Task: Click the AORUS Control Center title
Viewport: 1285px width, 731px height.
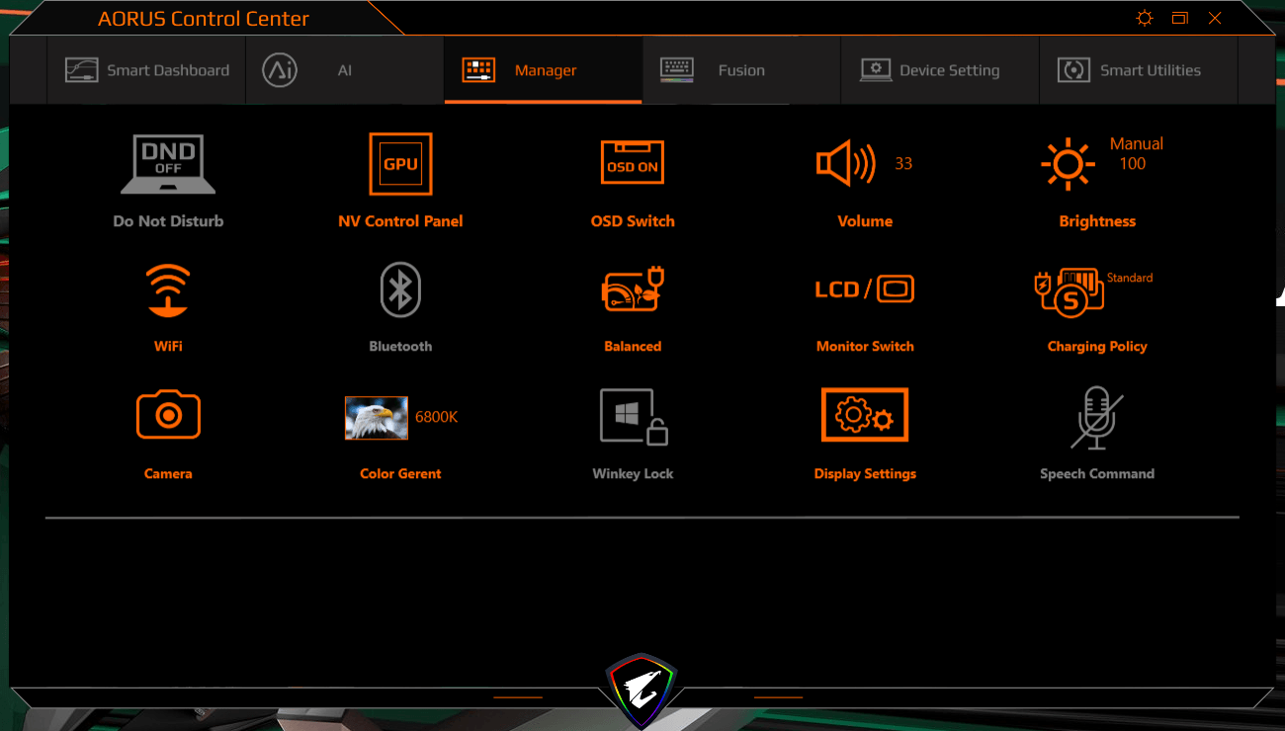Action: [204, 19]
